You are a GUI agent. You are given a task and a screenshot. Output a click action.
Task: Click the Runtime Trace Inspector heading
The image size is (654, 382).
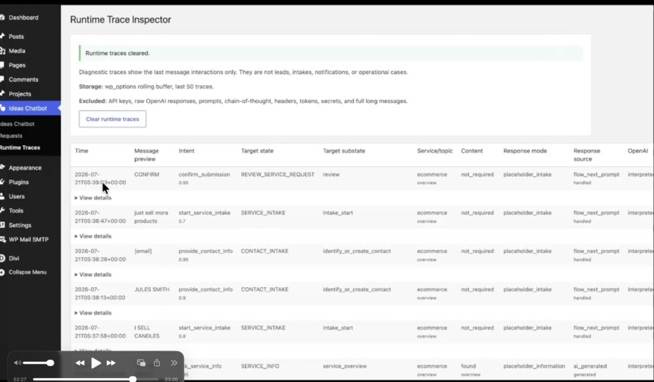pyautogui.click(x=121, y=19)
